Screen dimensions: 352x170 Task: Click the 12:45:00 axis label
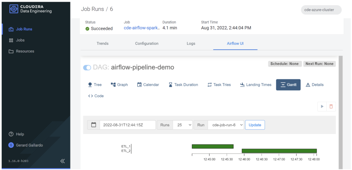click(209, 159)
